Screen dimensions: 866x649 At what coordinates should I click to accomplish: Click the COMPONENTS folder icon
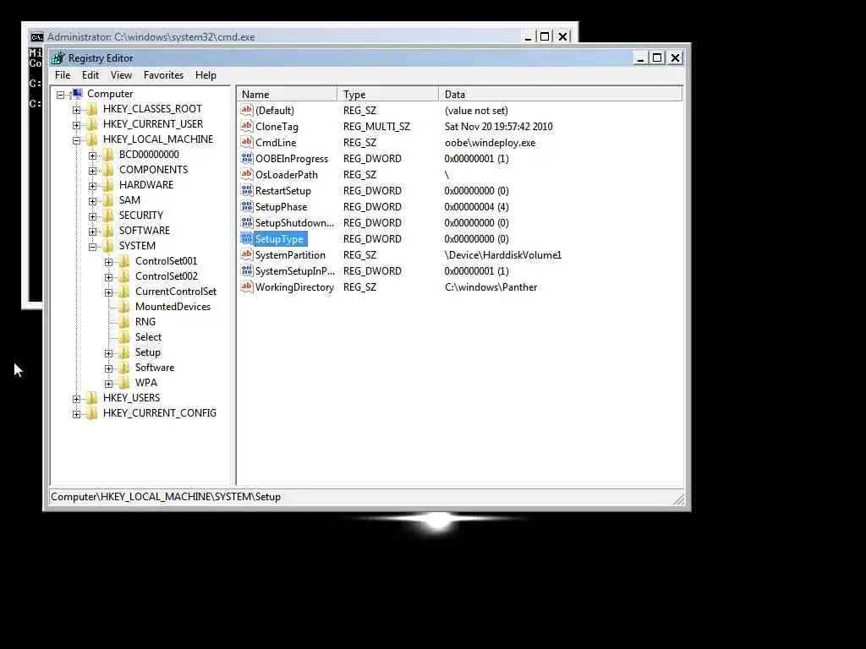coord(108,169)
